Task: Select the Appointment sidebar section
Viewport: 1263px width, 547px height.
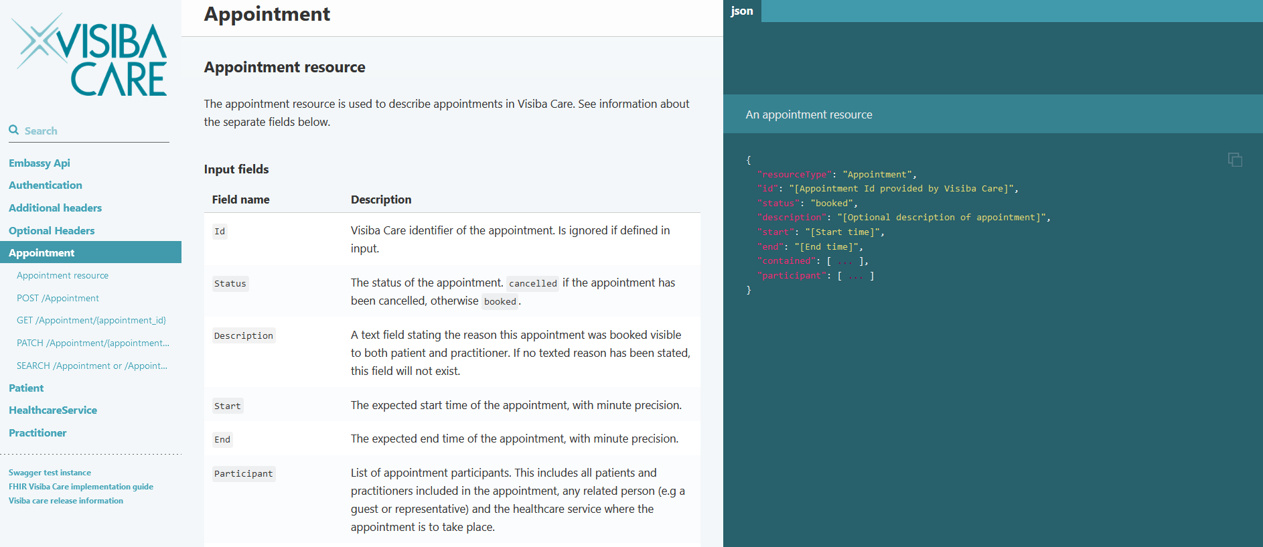Action: (x=90, y=252)
